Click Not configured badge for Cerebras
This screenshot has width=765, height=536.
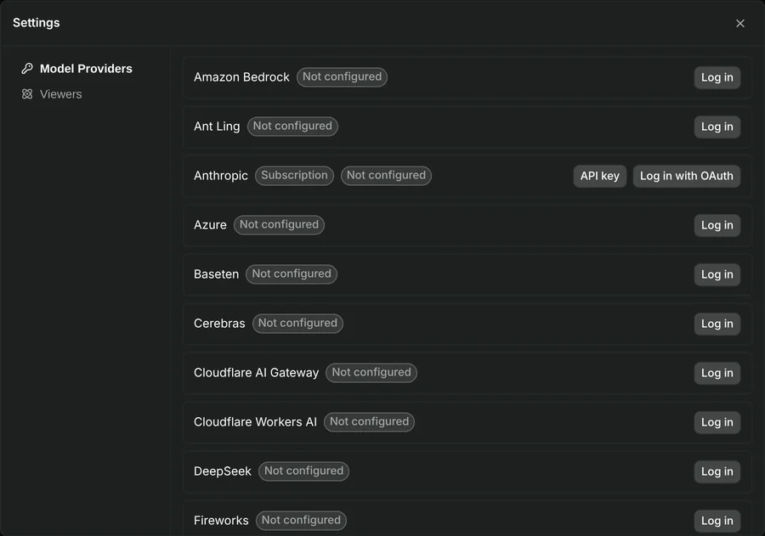pyautogui.click(x=297, y=324)
